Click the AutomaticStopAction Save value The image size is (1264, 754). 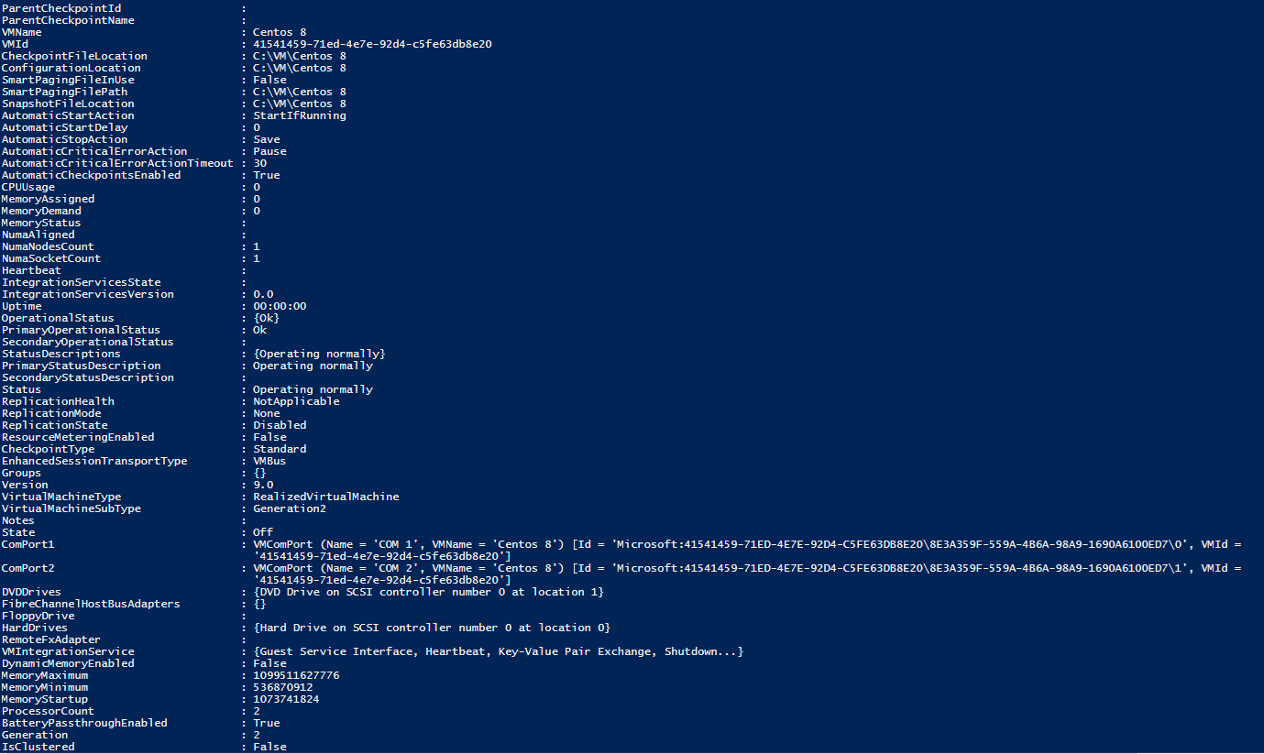(x=267, y=139)
